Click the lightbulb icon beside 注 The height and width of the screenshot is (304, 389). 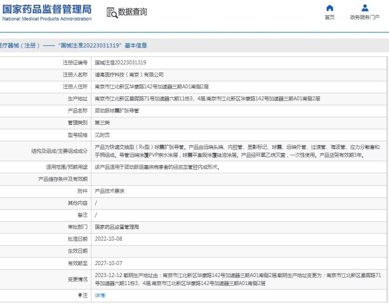click(x=80, y=295)
